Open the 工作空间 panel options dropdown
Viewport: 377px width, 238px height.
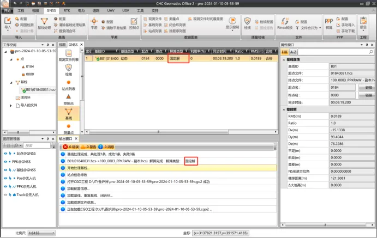click(43, 45)
